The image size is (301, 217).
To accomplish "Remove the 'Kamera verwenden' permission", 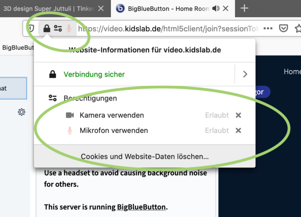I will 238,115.
